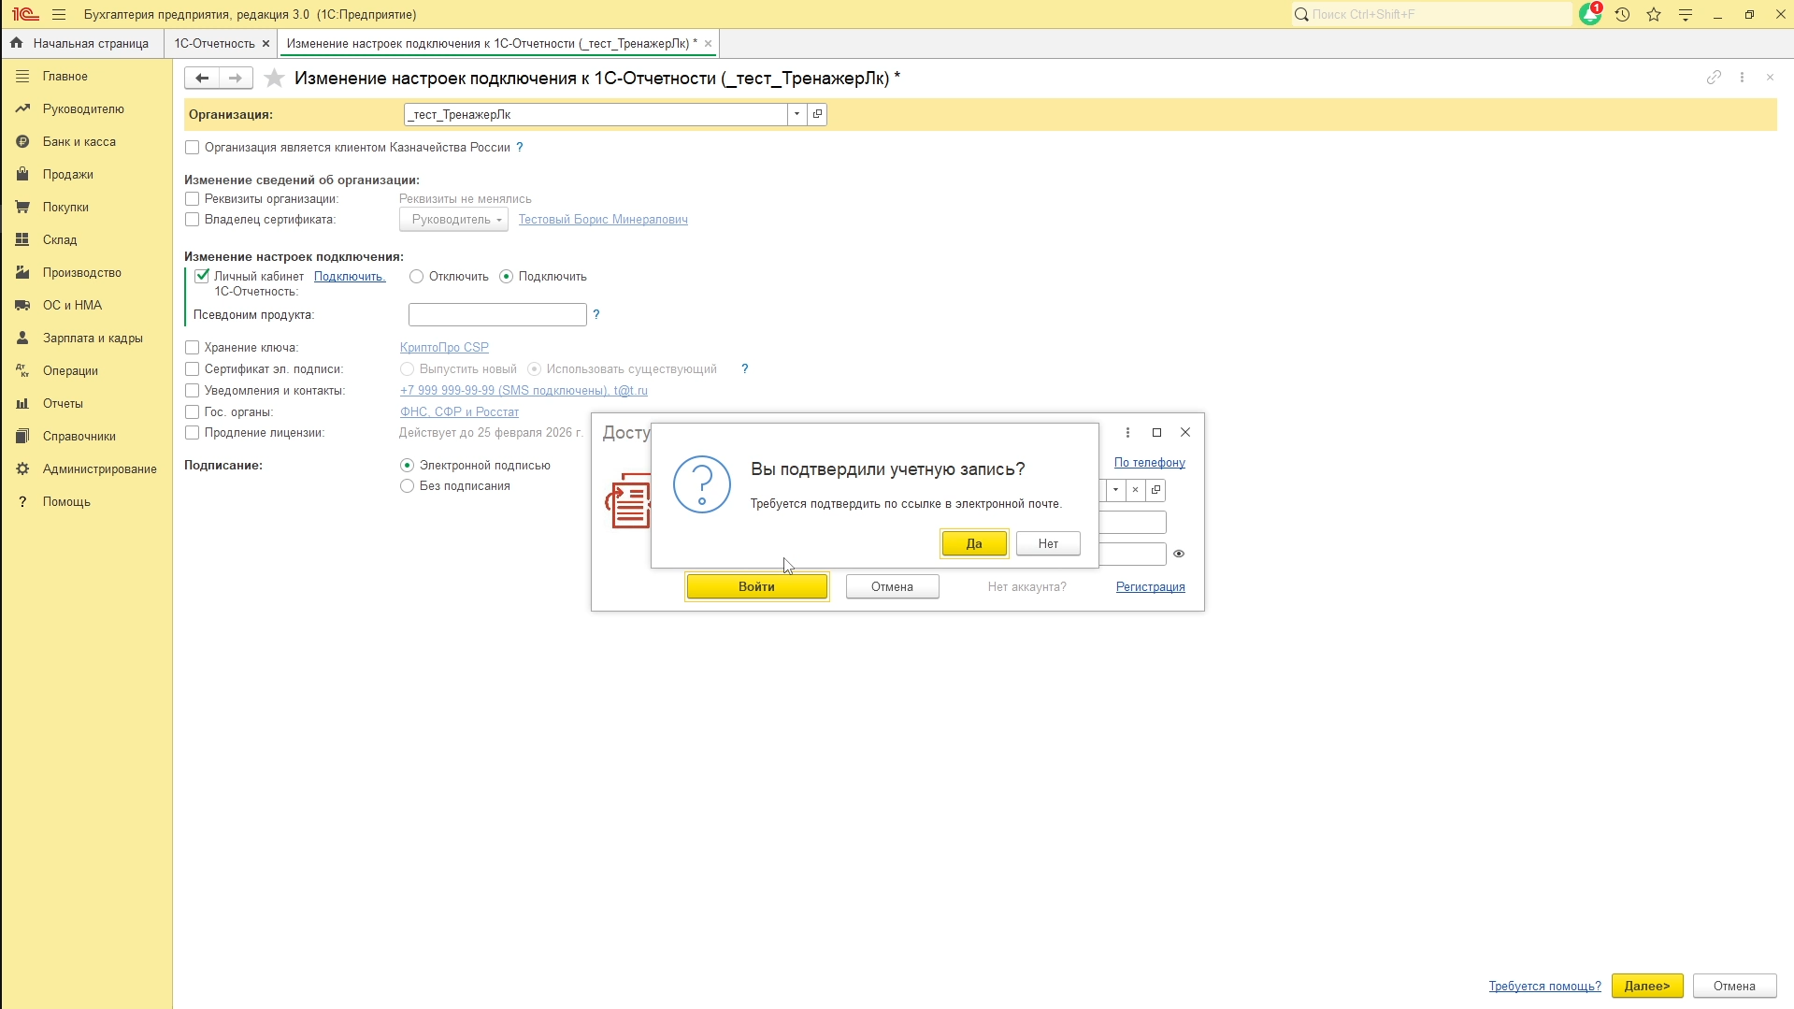Open Справочники section in sidebar

[87, 436]
